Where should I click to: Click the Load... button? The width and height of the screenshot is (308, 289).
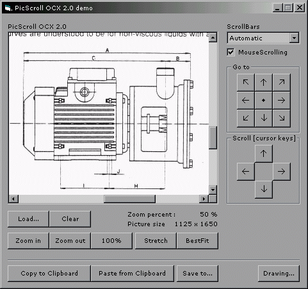[x=28, y=219]
